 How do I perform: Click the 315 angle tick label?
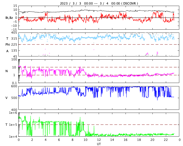click(14, 38)
